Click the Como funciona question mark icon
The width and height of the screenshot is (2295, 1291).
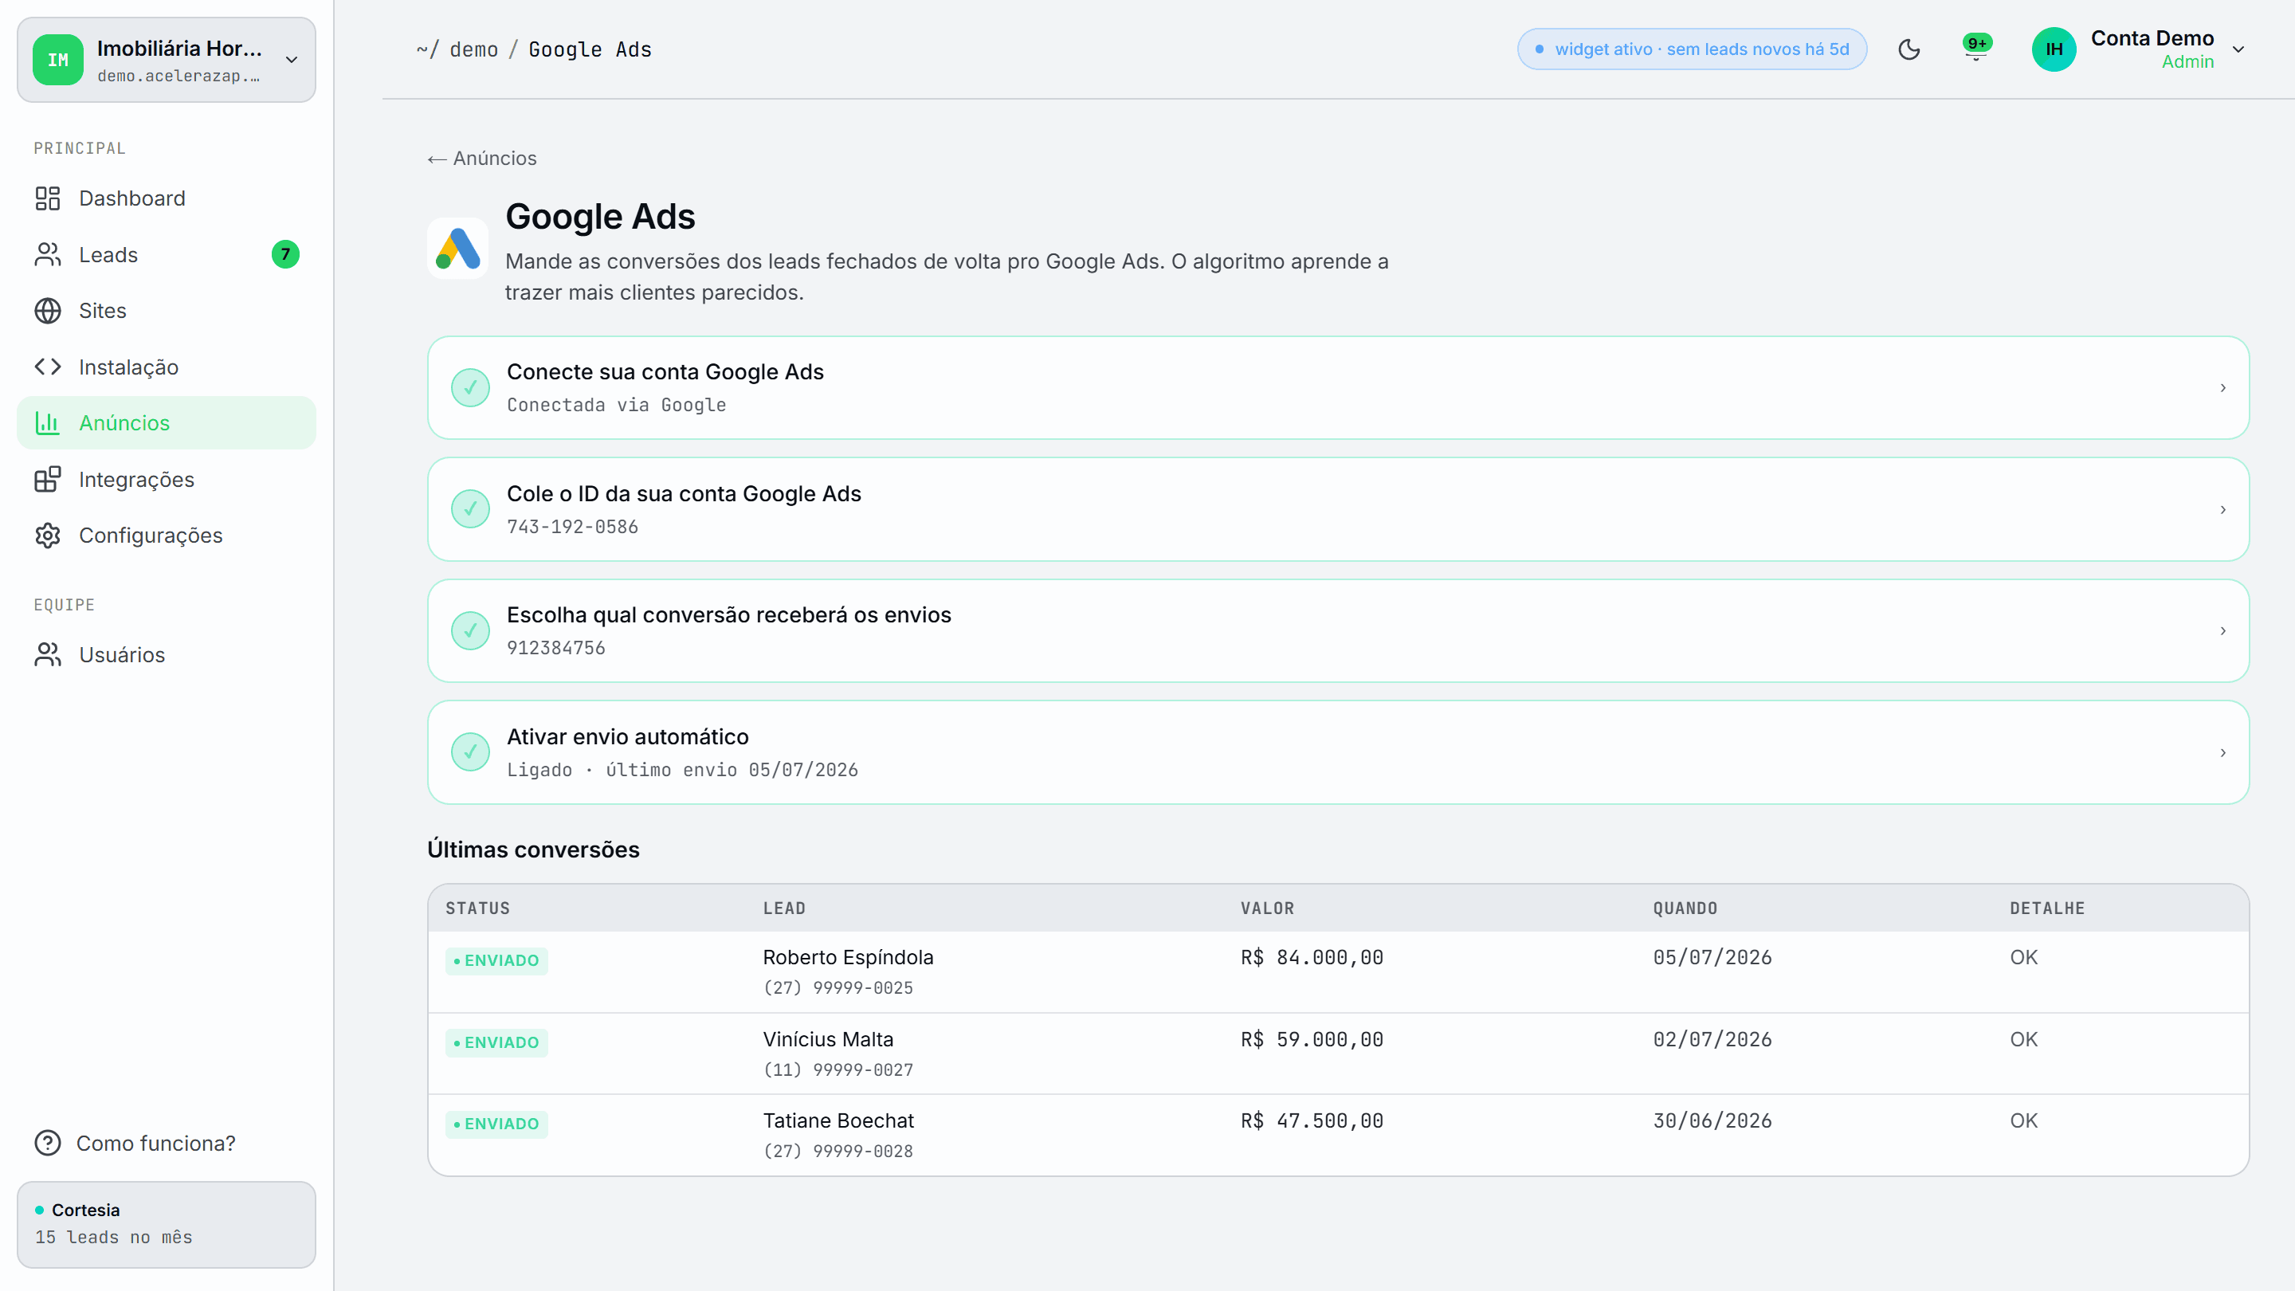pos(47,1143)
